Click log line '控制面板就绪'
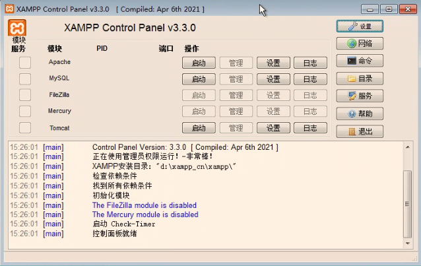This screenshot has height=266, width=421. tap(115, 234)
